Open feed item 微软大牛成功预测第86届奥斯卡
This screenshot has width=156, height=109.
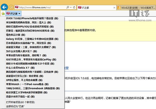tap(35, 64)
